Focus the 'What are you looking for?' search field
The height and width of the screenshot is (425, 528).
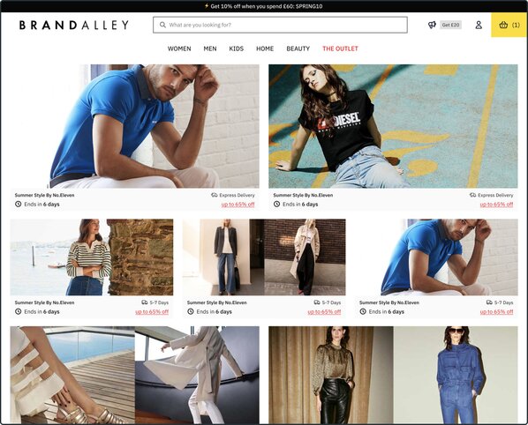[x=280, y=25]
